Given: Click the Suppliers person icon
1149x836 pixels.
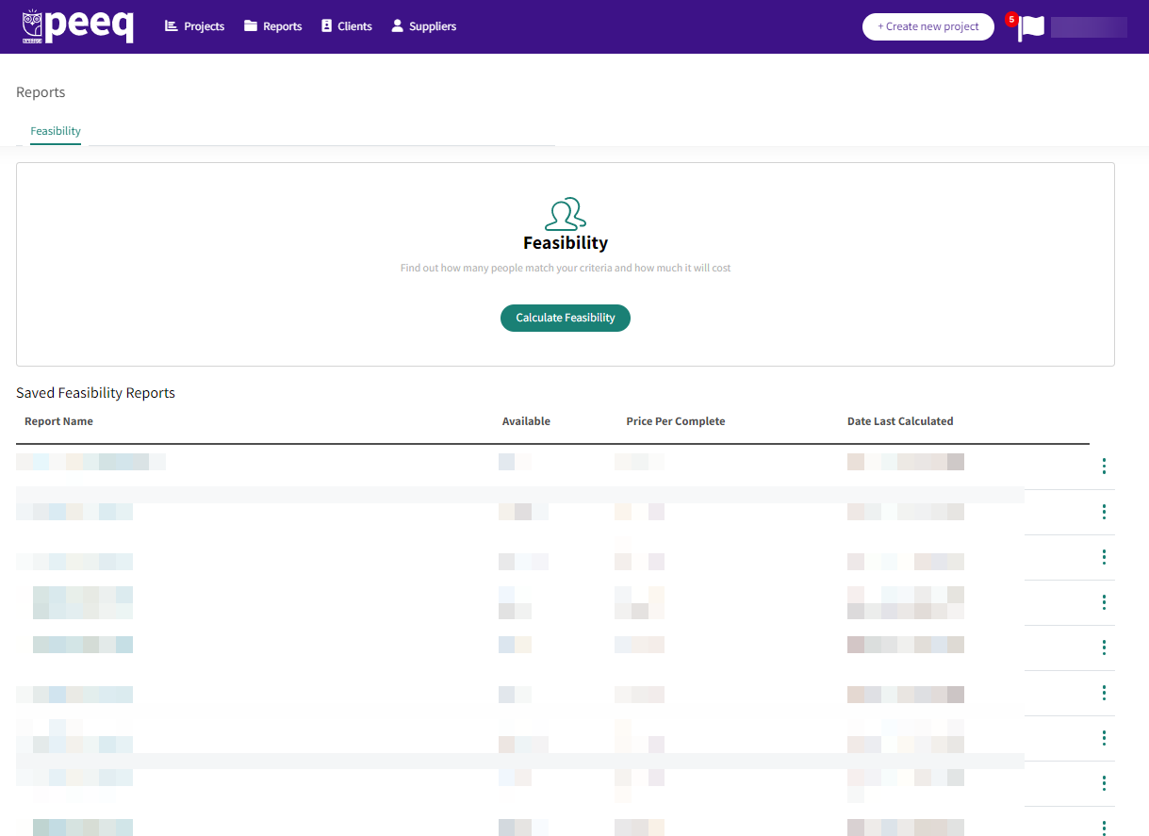Looking at the screenshot, I should click(x=397, y=26).
